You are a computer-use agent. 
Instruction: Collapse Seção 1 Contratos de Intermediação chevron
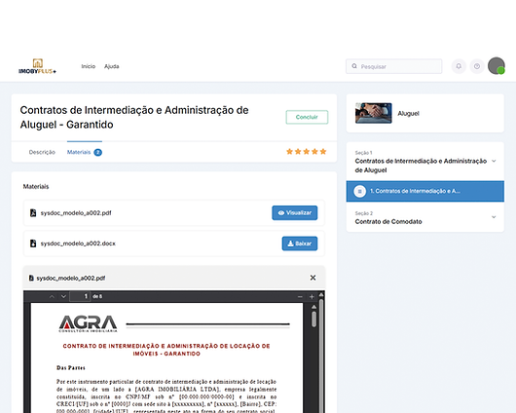point(494,161)
